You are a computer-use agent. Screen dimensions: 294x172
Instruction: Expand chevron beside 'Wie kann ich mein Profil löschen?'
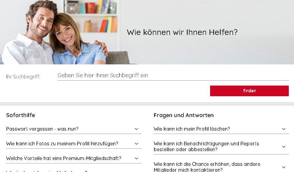[284, 129]
